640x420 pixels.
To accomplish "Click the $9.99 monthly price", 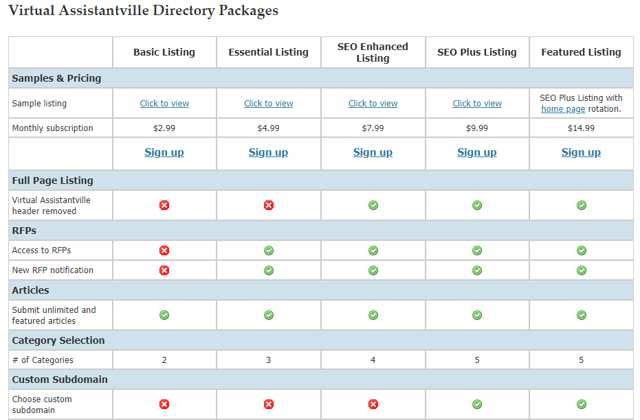I will click(x=477, y=128).
